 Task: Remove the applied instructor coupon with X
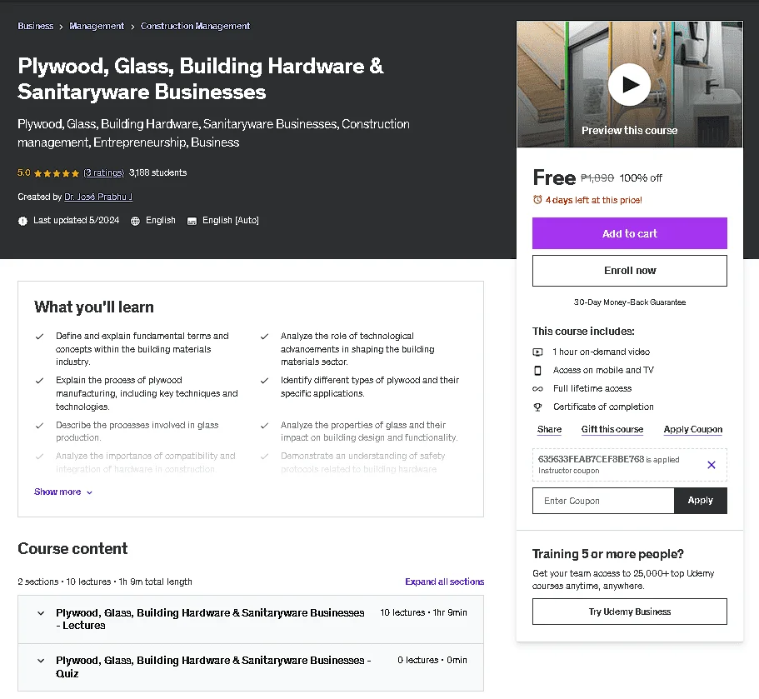pyautogui.click(x=711, y=465)
